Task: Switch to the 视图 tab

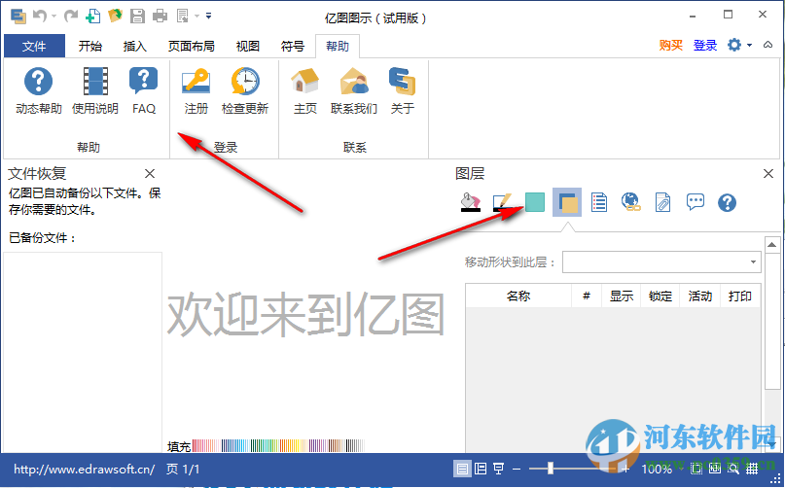Action: [x=248, y=46]
